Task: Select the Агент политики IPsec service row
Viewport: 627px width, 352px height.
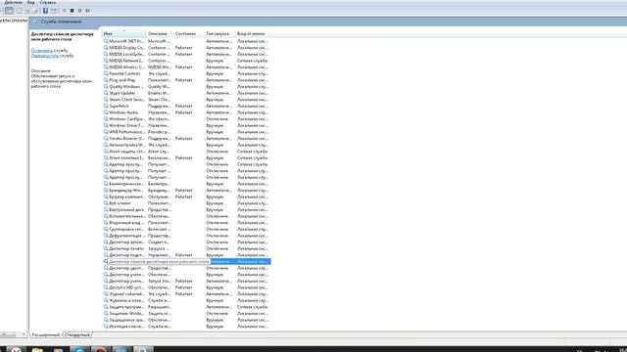Action: click(x=186, y=158)
